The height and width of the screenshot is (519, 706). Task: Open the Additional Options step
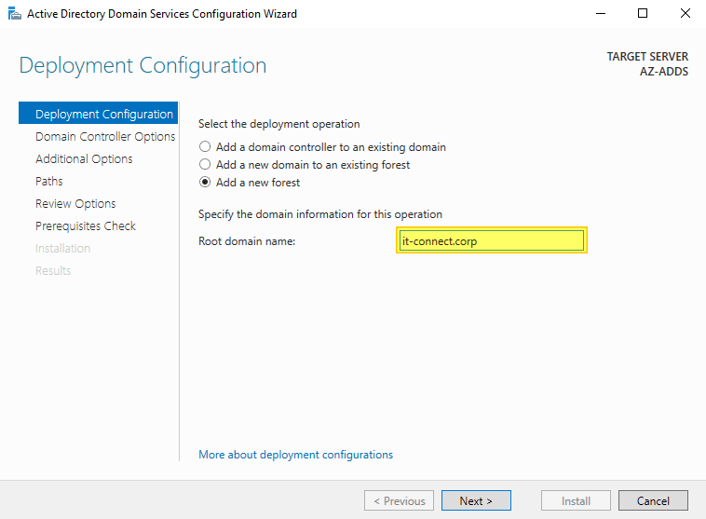pos(84,159)
